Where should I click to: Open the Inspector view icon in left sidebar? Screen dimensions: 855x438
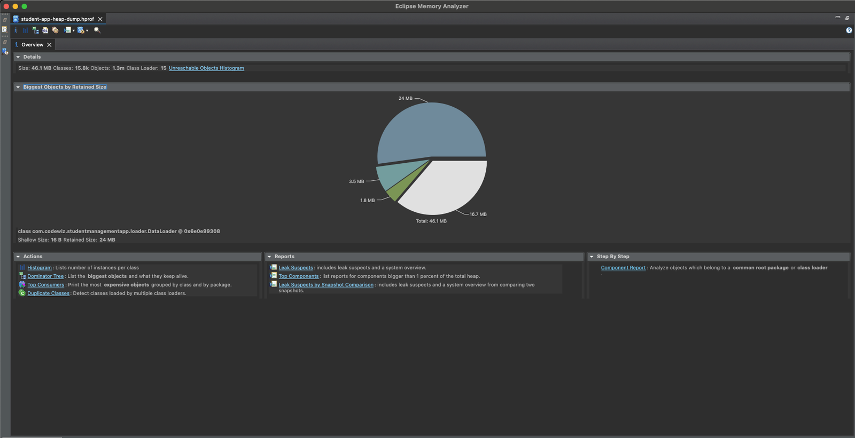point(5,30)
